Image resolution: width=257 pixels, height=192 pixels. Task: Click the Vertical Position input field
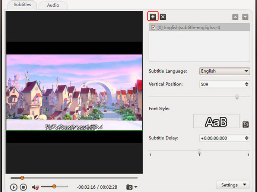pos(222,85)
